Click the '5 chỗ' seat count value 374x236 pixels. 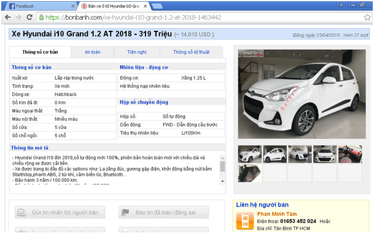pyautogui.click(x=60, y=136)
